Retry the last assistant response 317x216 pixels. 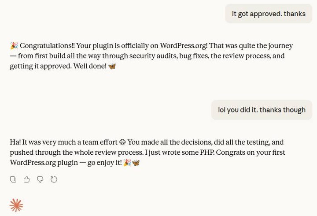54,179
